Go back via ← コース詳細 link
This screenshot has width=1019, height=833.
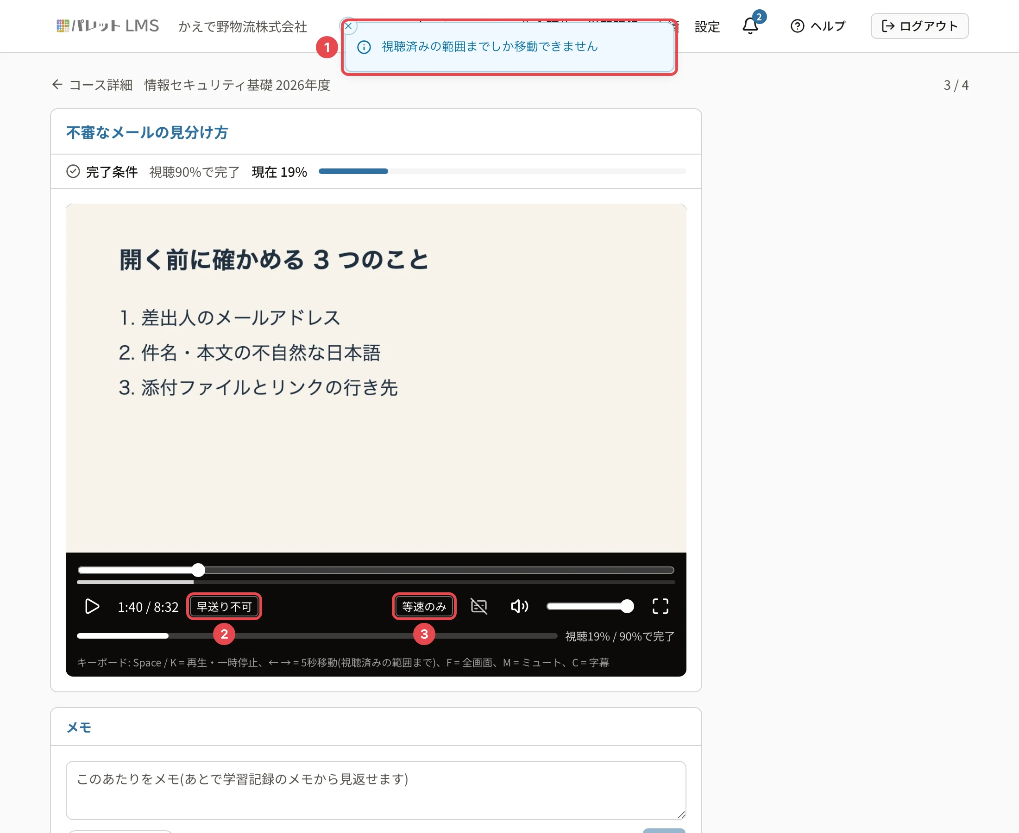click(x=92, y=85)
